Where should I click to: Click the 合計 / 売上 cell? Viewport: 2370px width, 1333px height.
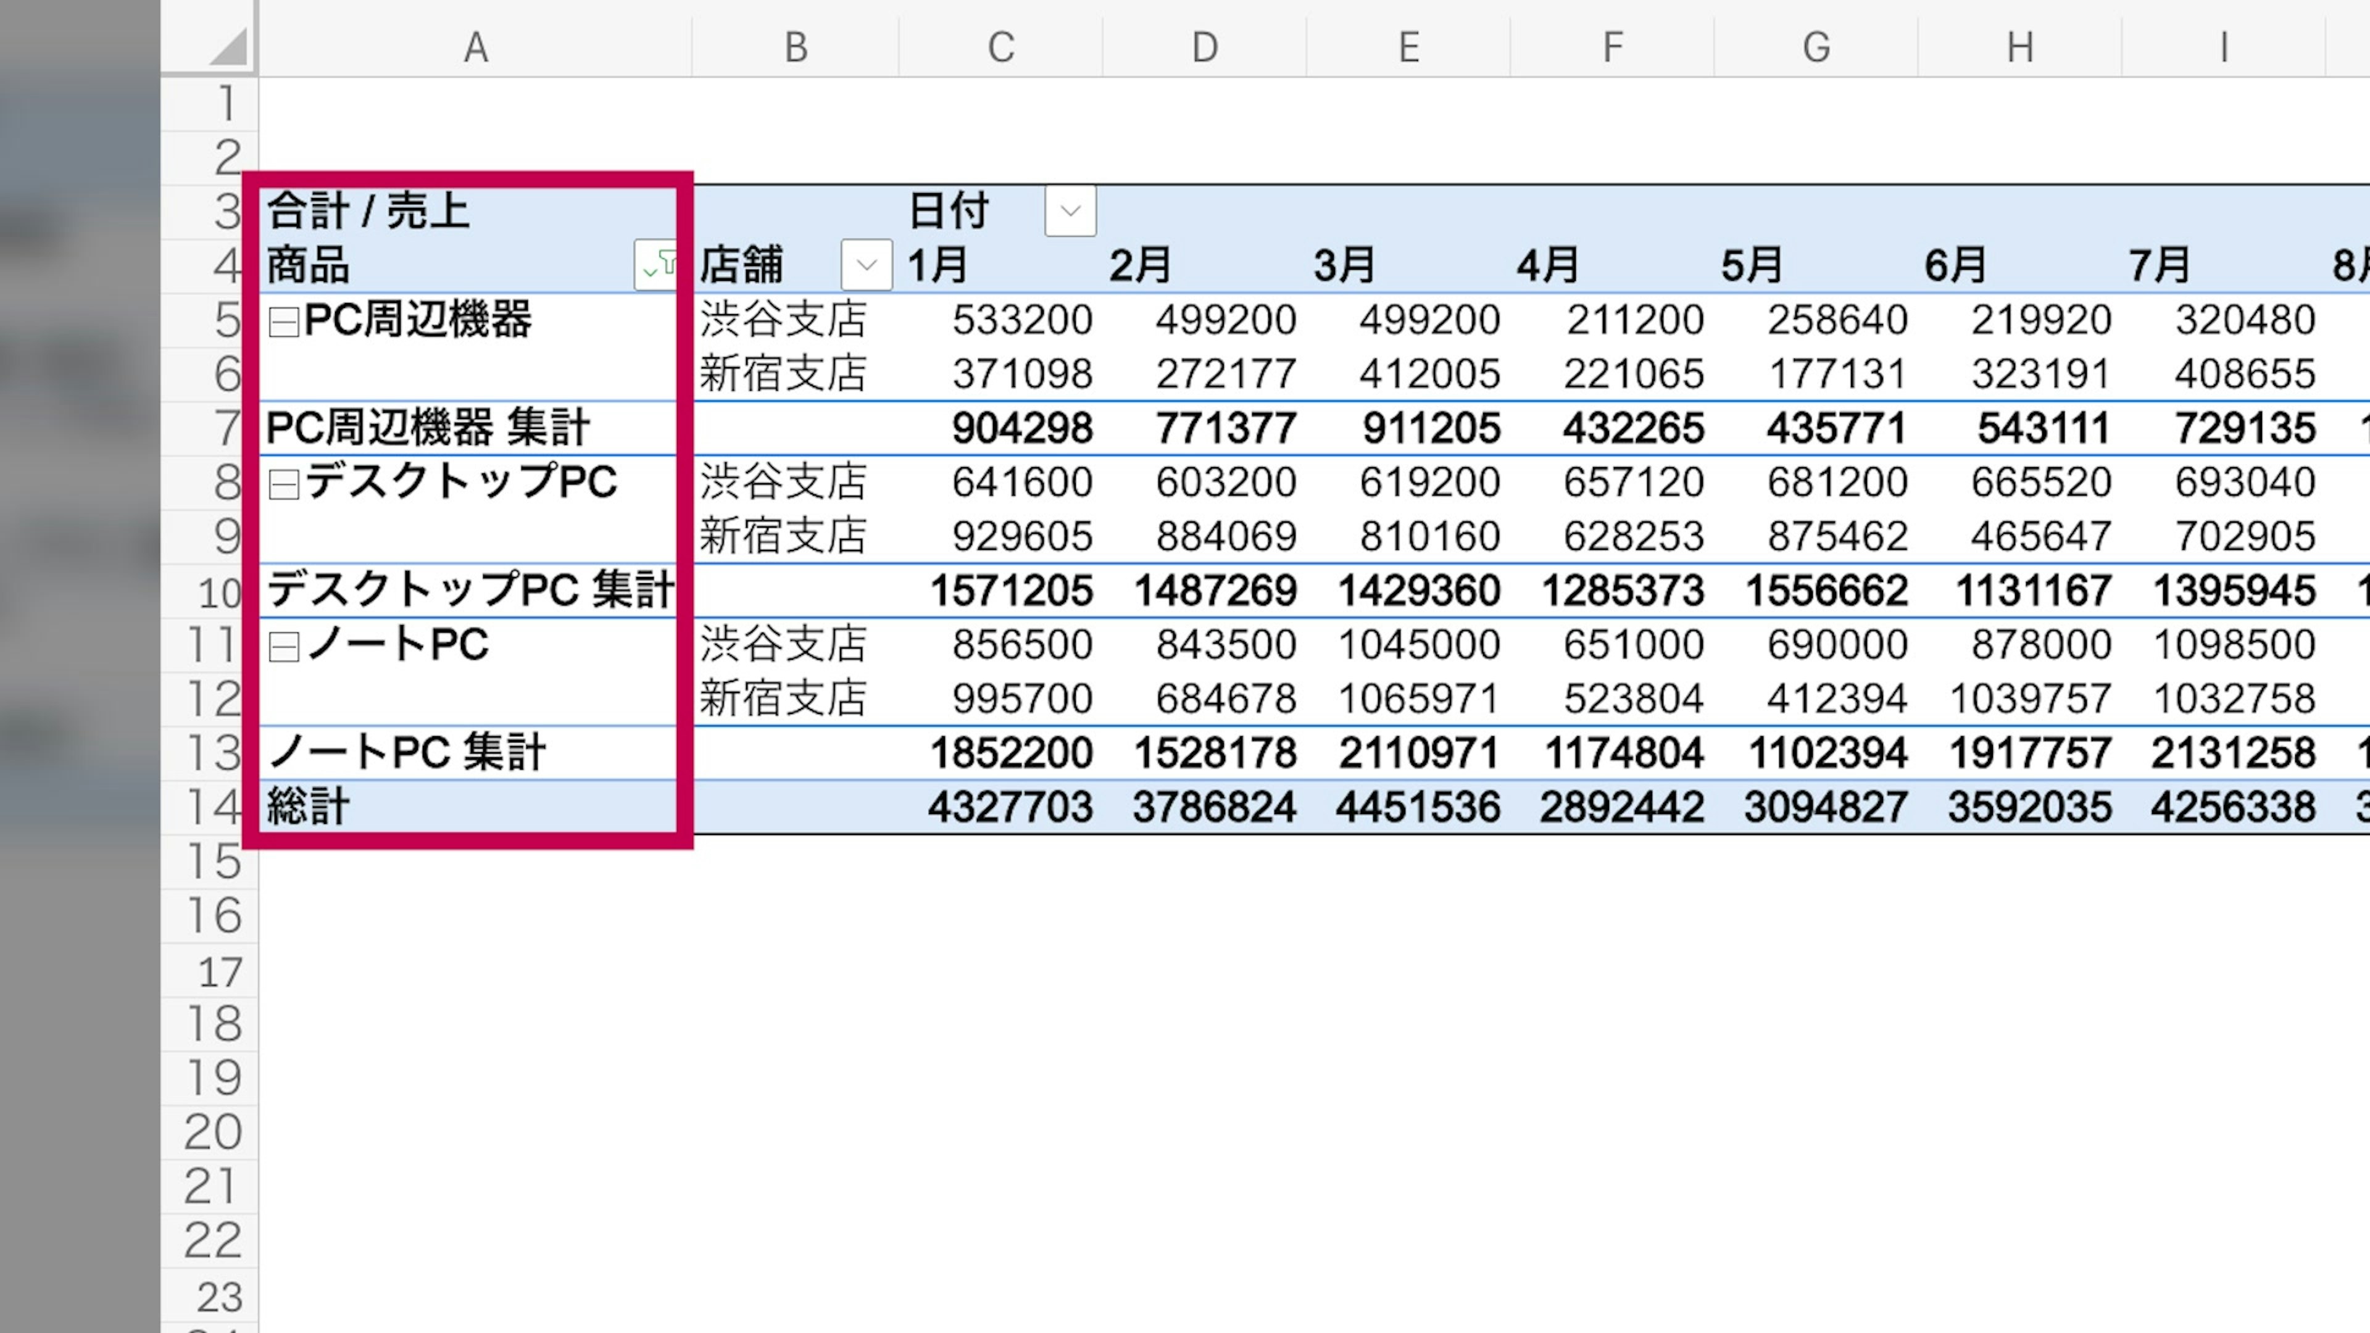click(x=368, y=210)
